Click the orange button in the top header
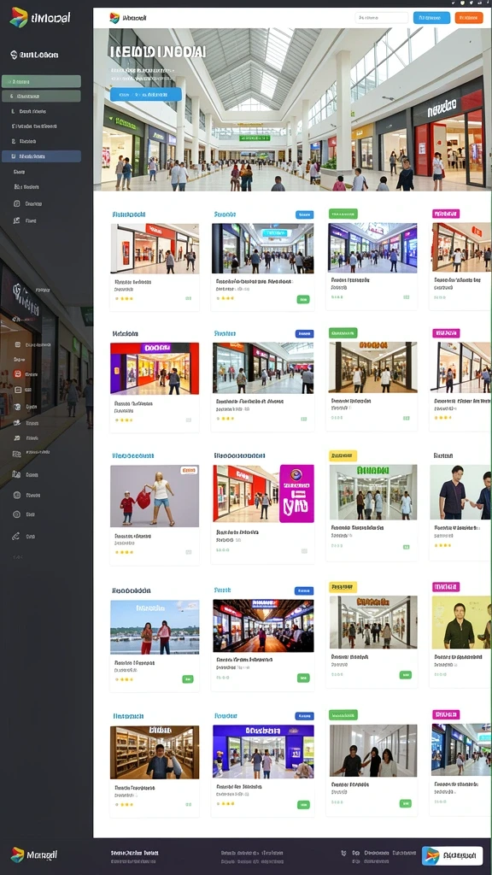The height and width of the screenshot is (875, 492). [469, 18]
